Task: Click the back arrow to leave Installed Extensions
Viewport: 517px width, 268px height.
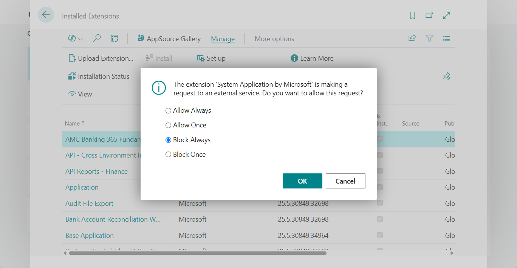Action: point(46,15)
